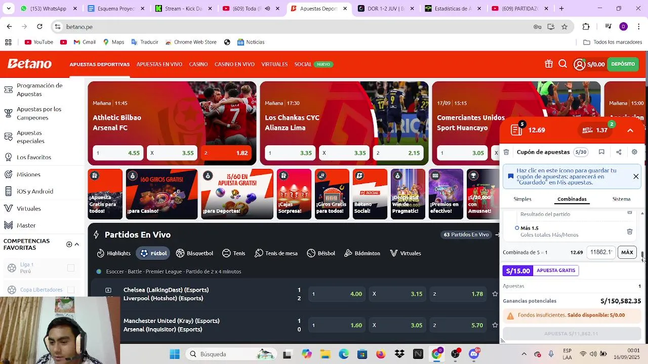Open Misiones in sidebar
Image resolution: width=648 pixels, height=364 pixels.
tap(28, 174)
